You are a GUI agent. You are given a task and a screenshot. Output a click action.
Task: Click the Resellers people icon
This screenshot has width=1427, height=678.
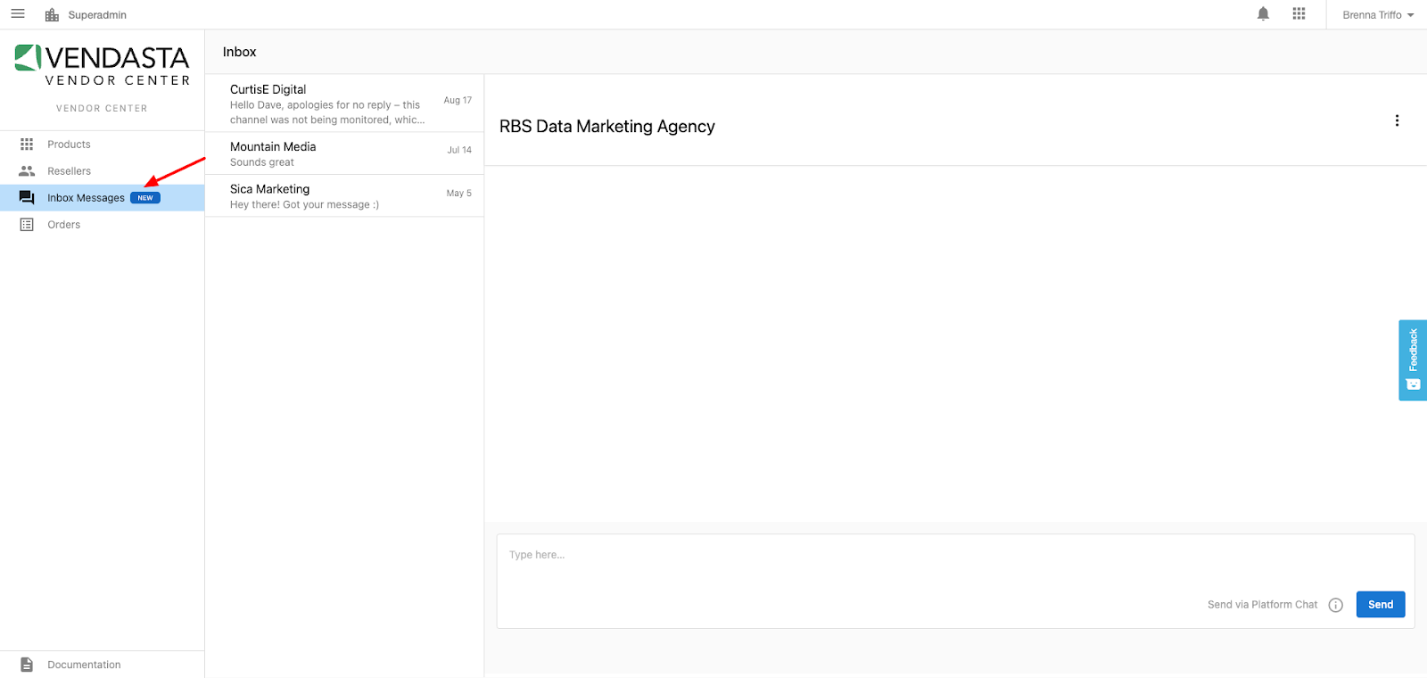(x=27, y=171)
